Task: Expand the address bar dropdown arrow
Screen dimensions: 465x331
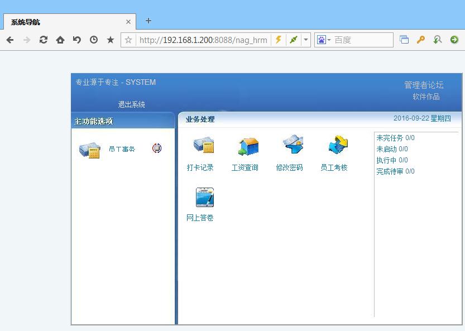Action: coord(306,40)
